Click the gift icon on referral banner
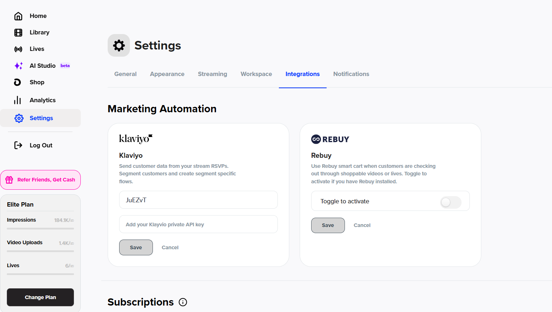Viewport: 552px width, 312px height. pyautogui.click(x=9, y=180)
